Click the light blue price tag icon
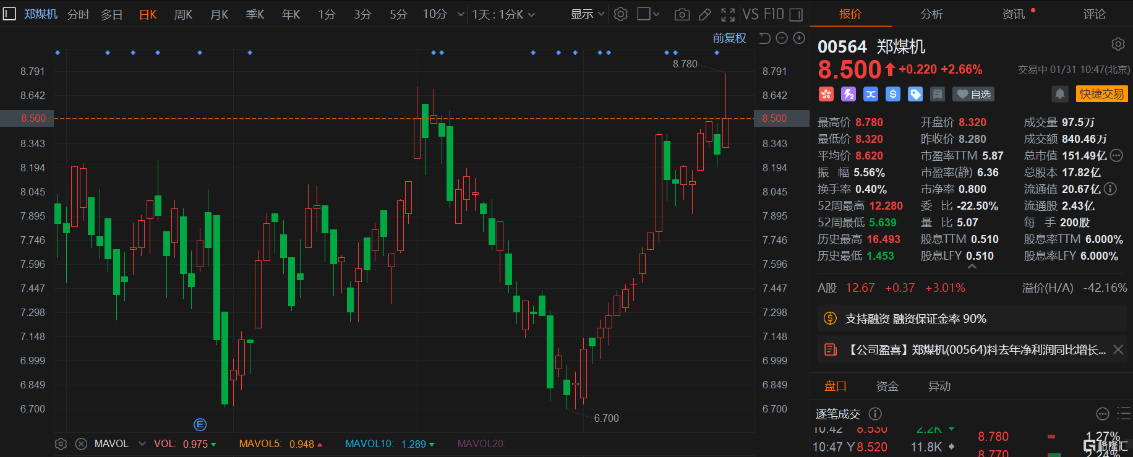The width and height of the screenshot is (1133, 457). (x=915, y=94)
